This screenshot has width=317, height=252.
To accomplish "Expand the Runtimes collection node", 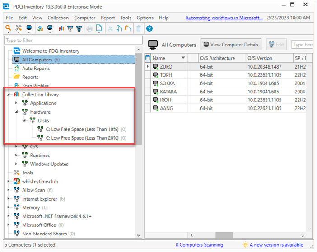I will point(16,156).
